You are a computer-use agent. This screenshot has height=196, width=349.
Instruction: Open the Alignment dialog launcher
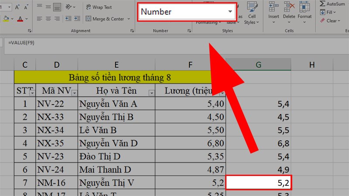pos(132,31)
